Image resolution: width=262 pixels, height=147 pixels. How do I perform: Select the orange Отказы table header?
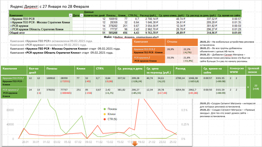(x=182, y=42)
